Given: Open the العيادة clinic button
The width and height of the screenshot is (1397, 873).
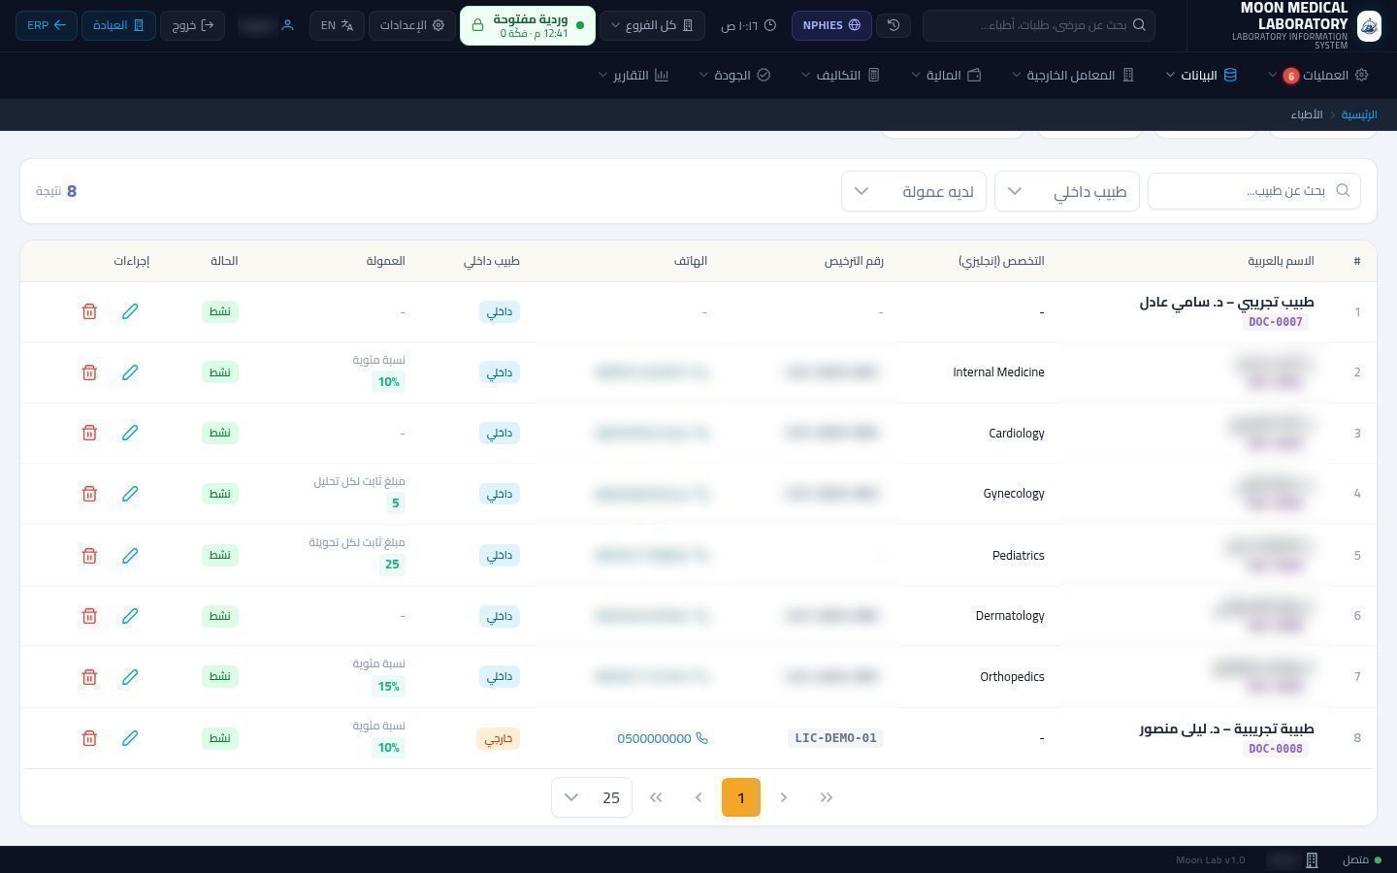Looking at the screenshot, I should point(118,25).
